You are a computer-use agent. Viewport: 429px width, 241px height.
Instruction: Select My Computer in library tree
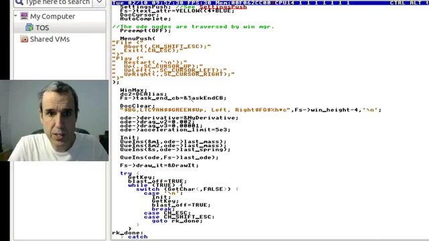click(52, 16)
